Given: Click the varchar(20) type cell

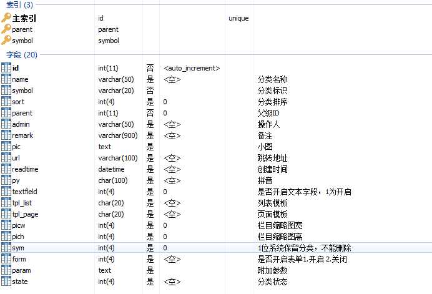Looking at the screenshot, I should [x=116, y=91].
